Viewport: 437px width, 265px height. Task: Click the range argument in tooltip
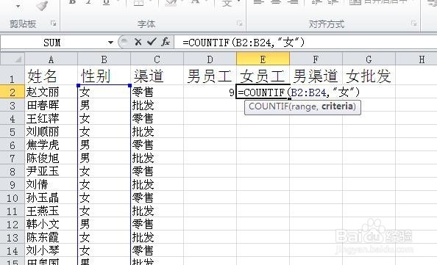point(304,106)
